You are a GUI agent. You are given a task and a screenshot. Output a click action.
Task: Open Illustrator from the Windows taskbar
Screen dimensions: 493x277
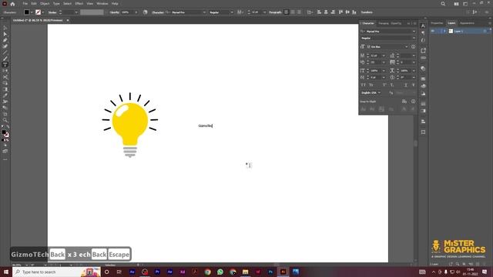tap(283, 272)
